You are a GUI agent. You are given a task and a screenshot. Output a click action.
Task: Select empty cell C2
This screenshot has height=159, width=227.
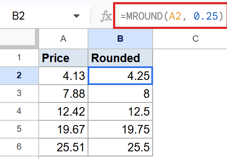click(190, 76)
